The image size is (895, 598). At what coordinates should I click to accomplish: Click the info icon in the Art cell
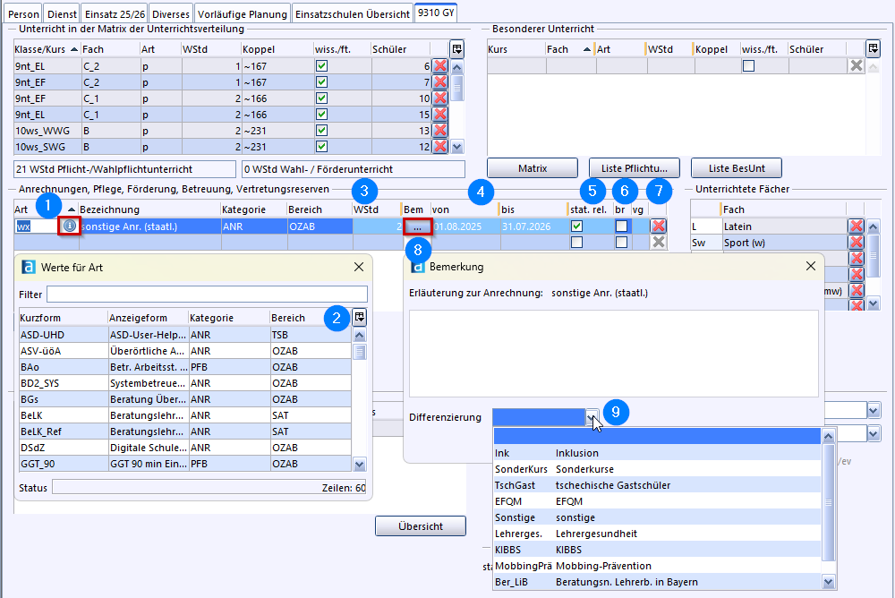(70, 226)
